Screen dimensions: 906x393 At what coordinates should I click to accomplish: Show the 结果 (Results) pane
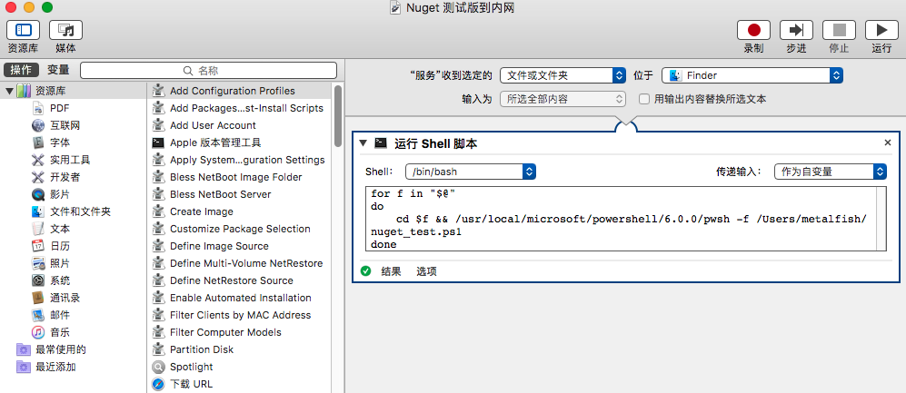click(x=391, y=271)
